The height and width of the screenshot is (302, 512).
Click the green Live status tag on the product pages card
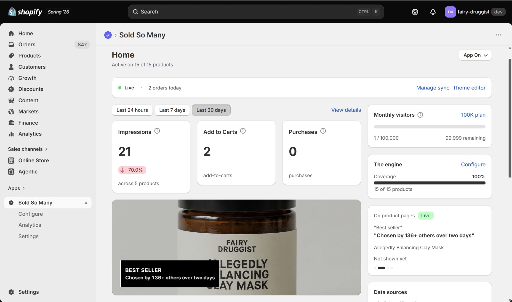coord(426,215)
